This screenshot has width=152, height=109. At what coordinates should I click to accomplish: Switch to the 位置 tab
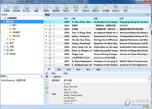(x=98, y=69)
